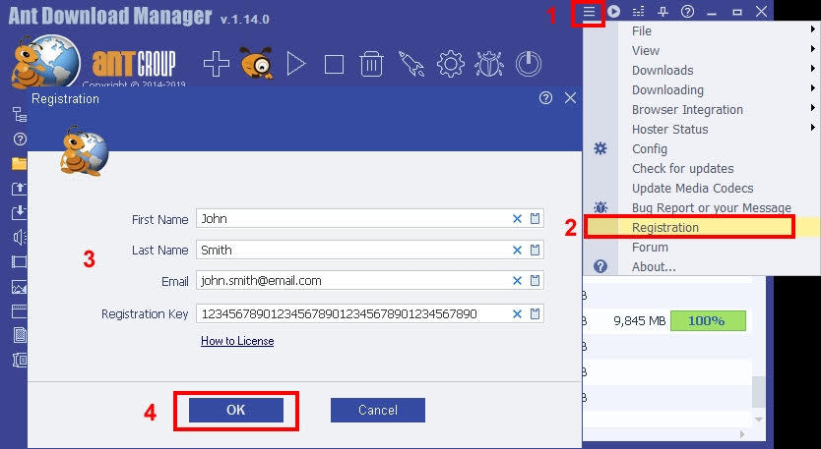Open About... from the menu

(701, 266)
